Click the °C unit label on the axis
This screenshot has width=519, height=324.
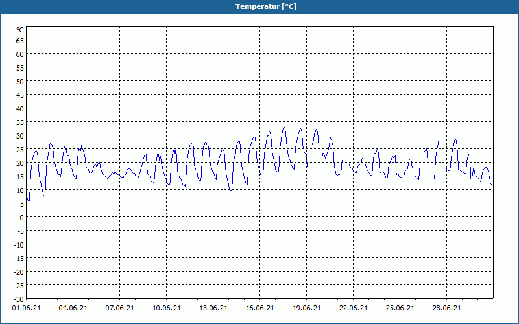pos(20,30)
